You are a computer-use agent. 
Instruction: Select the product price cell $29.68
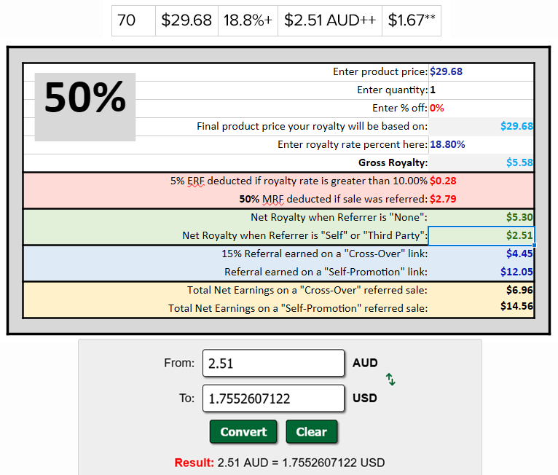click(x=481, y=72)
